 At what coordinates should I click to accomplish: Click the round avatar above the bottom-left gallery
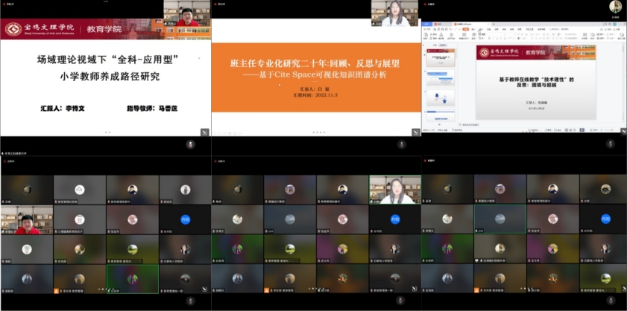tap(189, 144)
